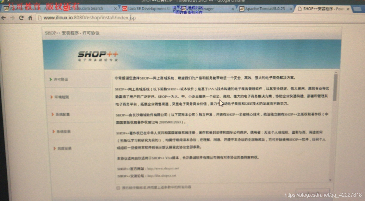365x201 pixels.
Task: Select the 许可协议 step in the sidebar
Action: click(x=61, y=80)
